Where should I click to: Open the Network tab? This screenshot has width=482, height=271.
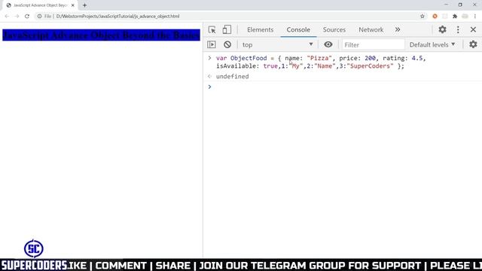(x=371, y=30)
